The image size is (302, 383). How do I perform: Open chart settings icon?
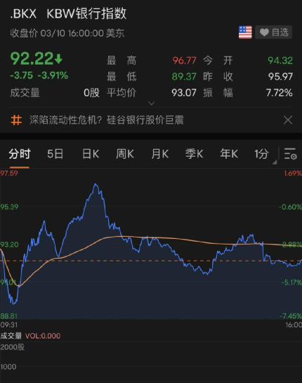pyautogui.click(x=290, y=154)
